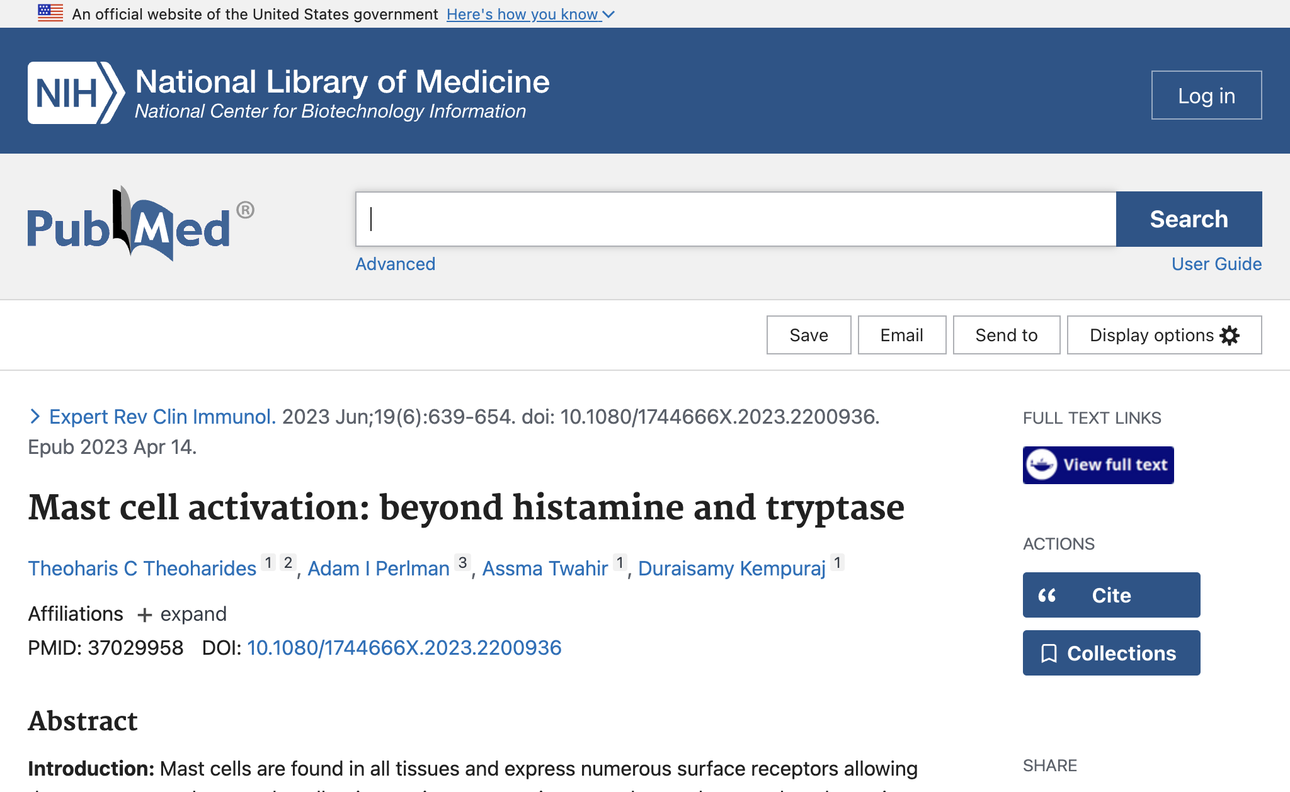Open the Advanced search link
The height and width of the screenshot is (792, 1290).
[x=395, y=264]
